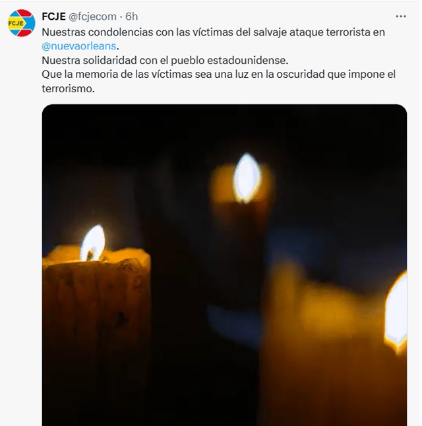Click the FCJE display name
Screen dimensions: 422x426
(53, 16)
